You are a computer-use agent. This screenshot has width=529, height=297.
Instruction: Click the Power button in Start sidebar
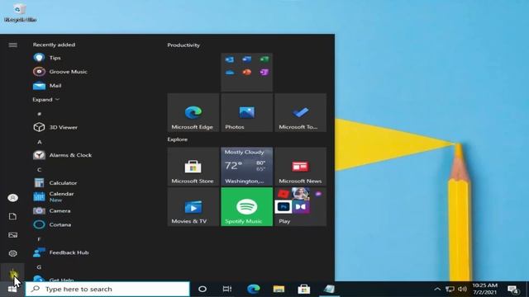pos(13,272)
